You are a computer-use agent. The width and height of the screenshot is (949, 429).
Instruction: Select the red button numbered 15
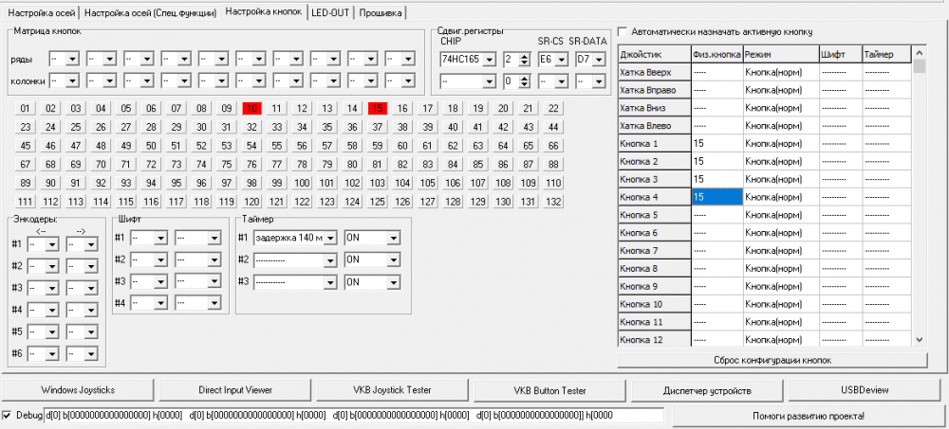pos(378,108)
